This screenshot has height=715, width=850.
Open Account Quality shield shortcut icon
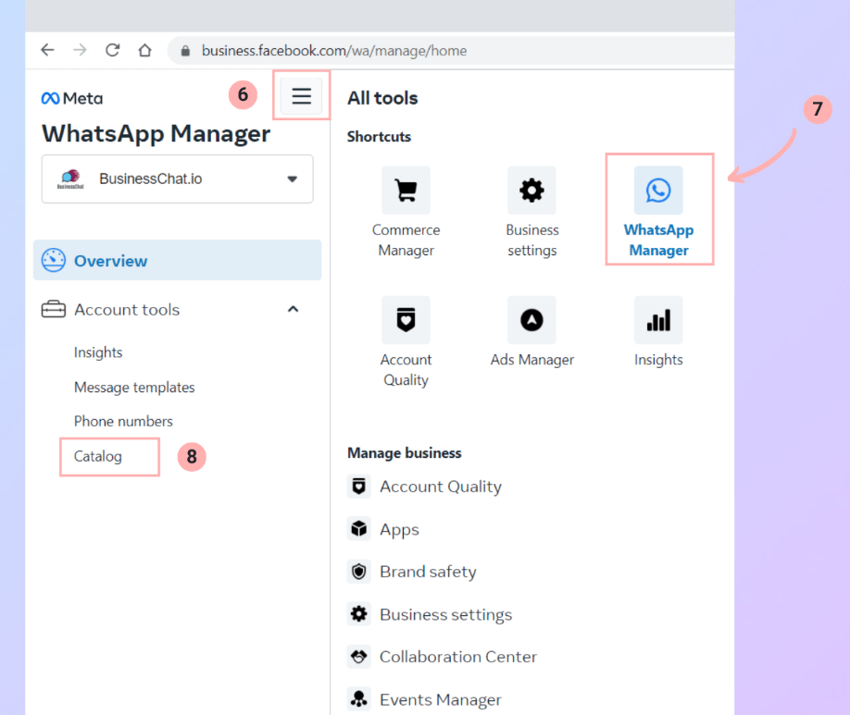pyautogui.click(x=406, y=320)
